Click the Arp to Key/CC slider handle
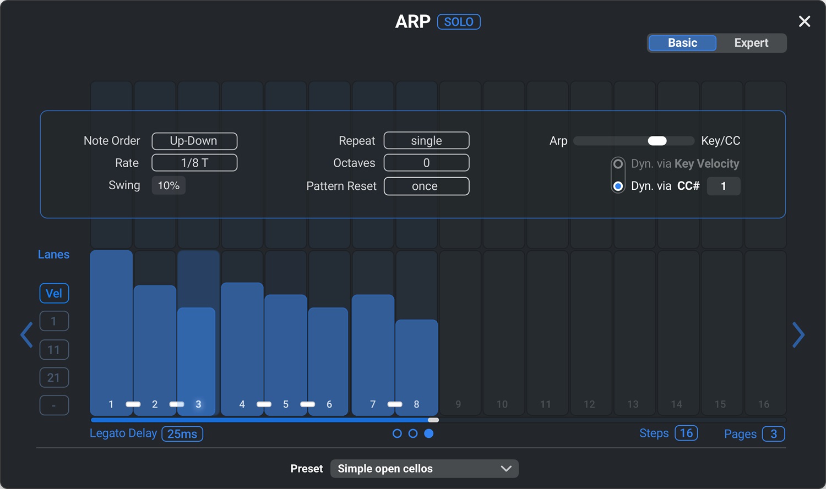Viewport: 826px width, 489px height. [657, 141]
